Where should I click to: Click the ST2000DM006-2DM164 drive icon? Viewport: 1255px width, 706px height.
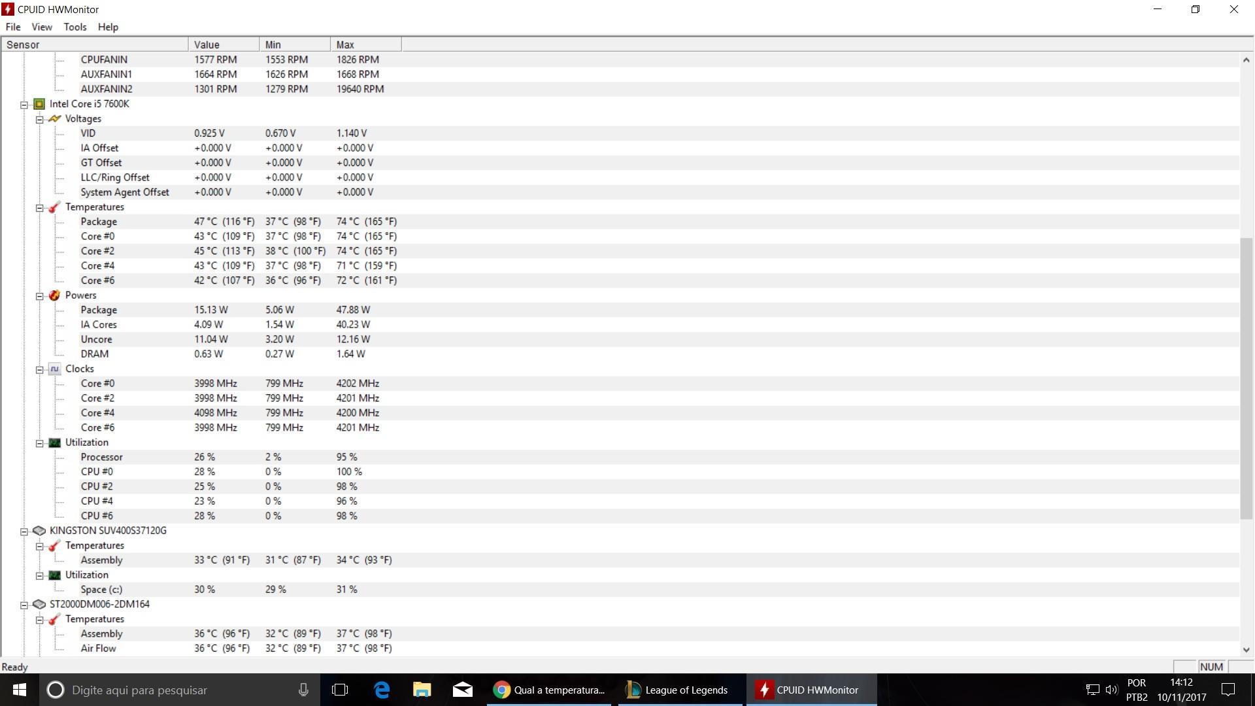pos(39,605)
